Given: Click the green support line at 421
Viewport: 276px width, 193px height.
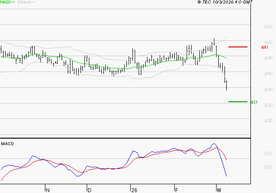Looking at the screenshot, I should click(x=238, y=102).
